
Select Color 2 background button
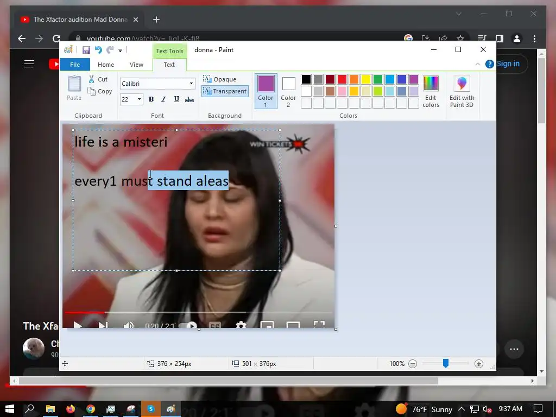click(289, 91)
